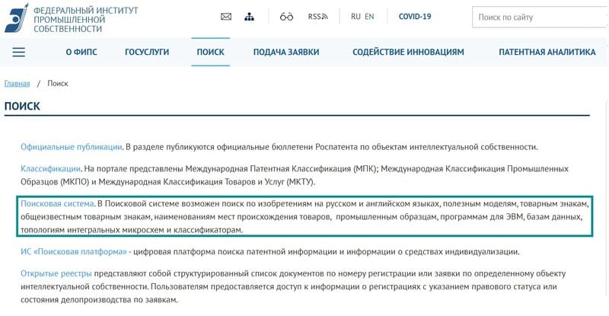
Task: Open the ГОСУСЛУГИ menu
Action: (147, 52)
